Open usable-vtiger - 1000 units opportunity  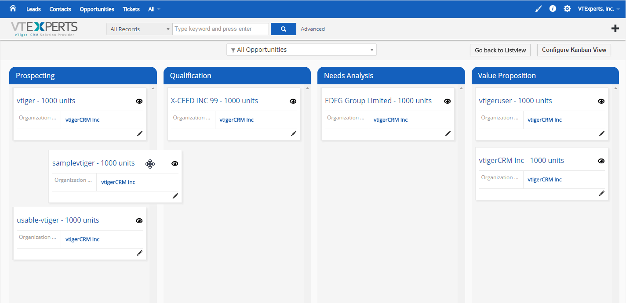(x=58, y=220)
